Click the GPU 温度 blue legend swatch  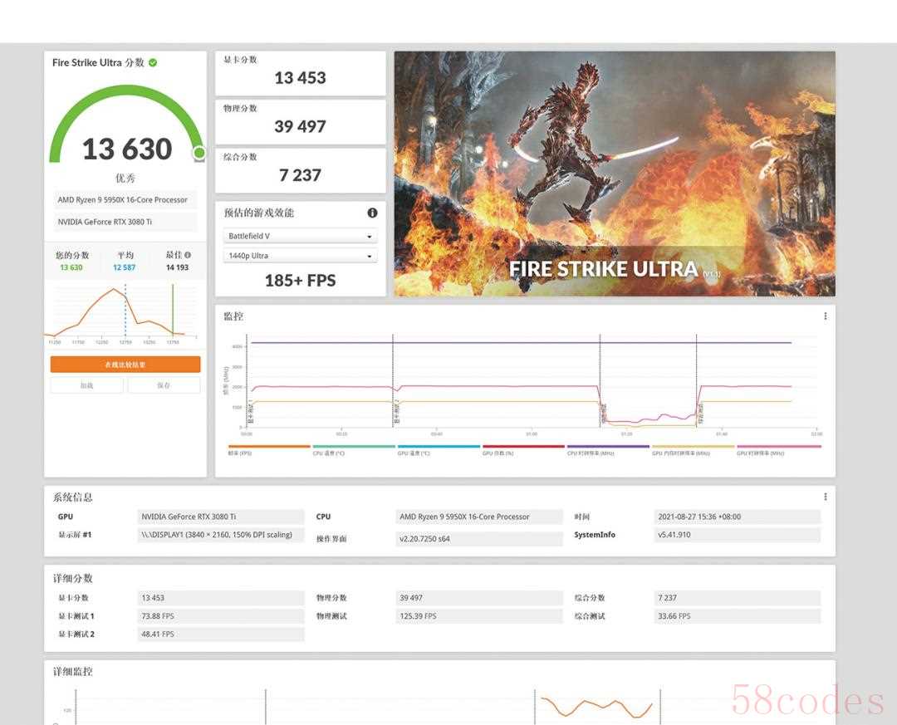pyautogui.click(x=438, y=447)
